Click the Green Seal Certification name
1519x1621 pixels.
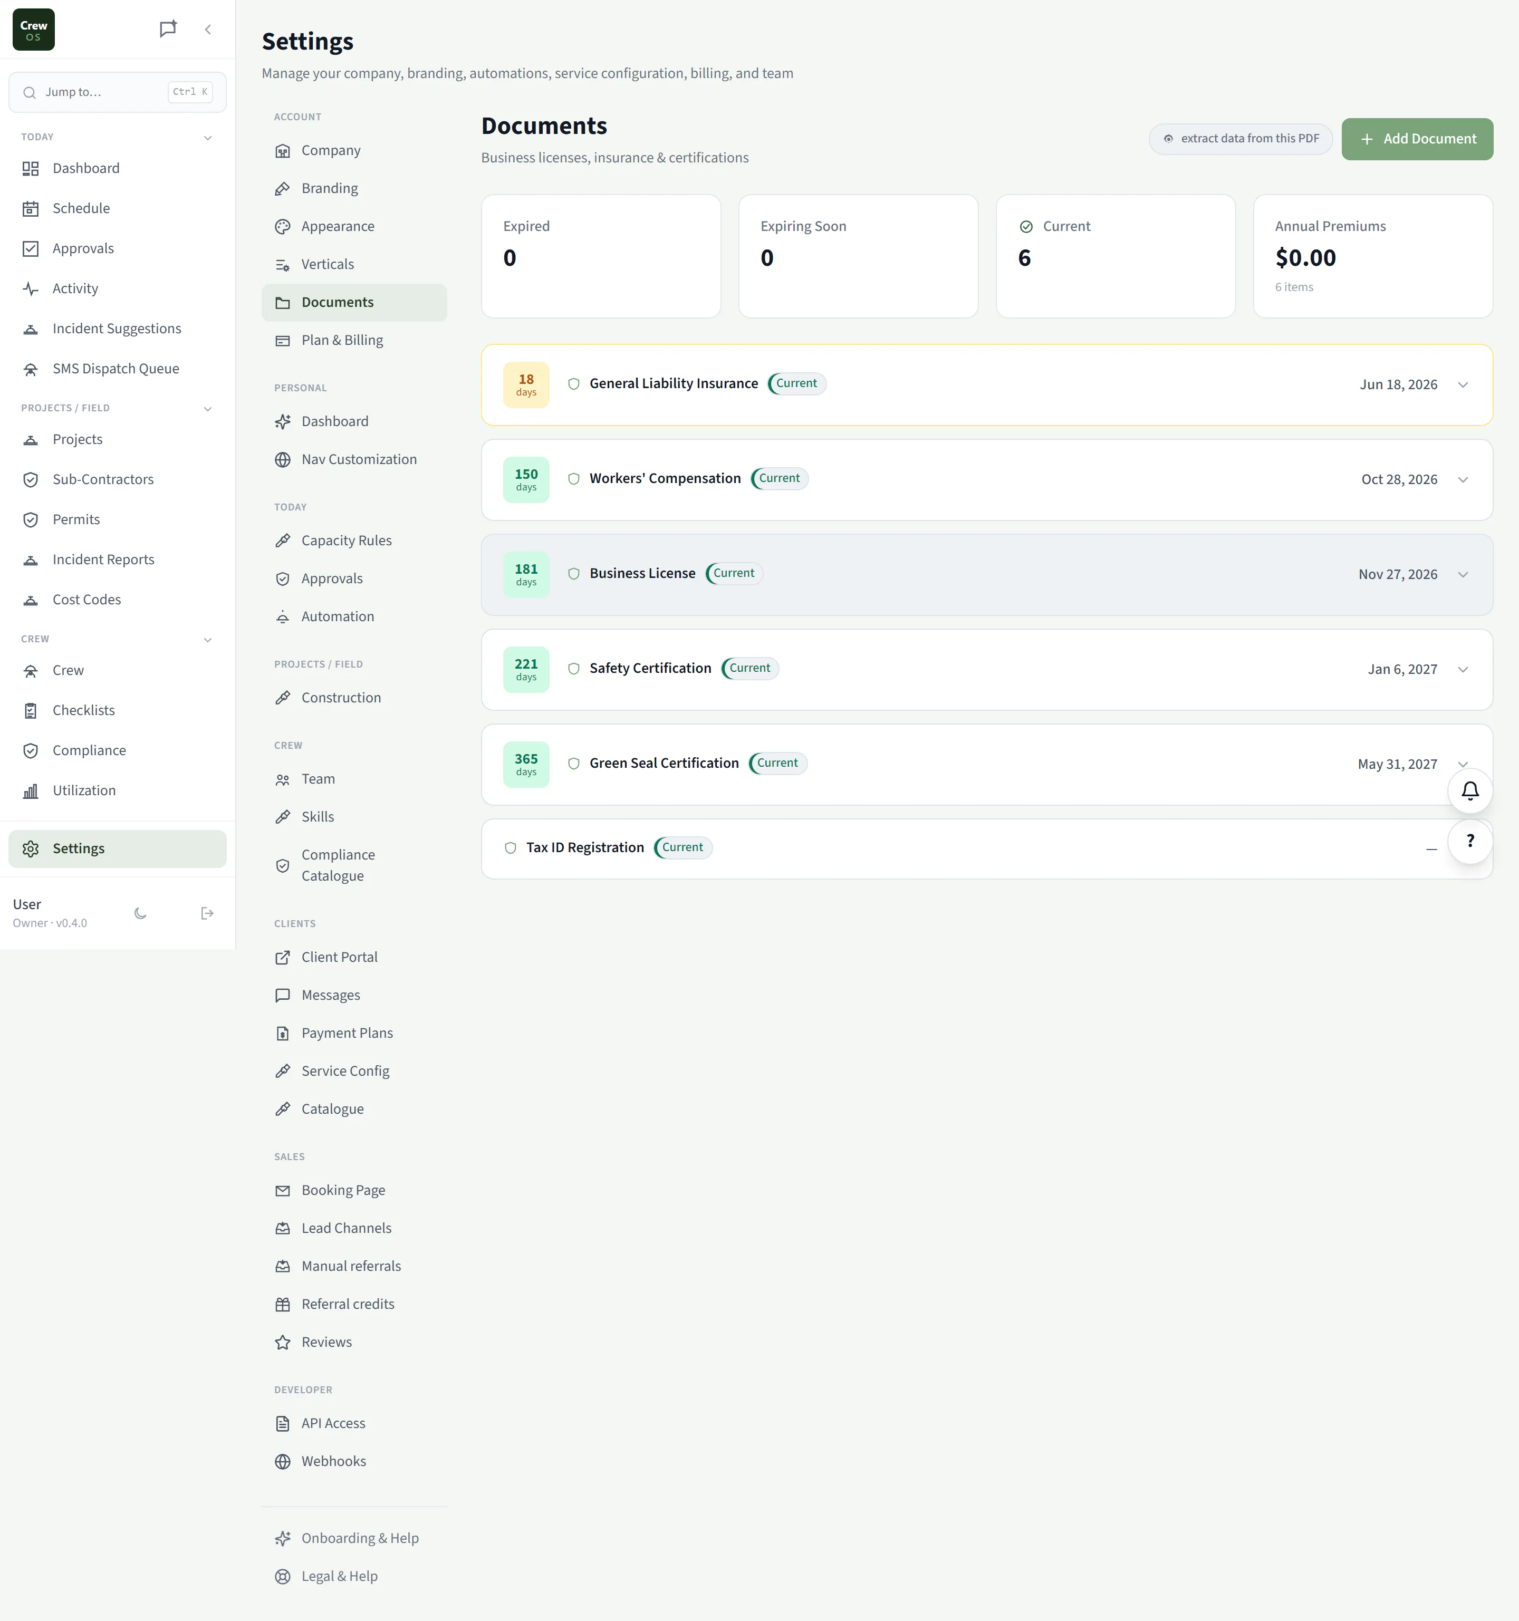click(664, 763)
